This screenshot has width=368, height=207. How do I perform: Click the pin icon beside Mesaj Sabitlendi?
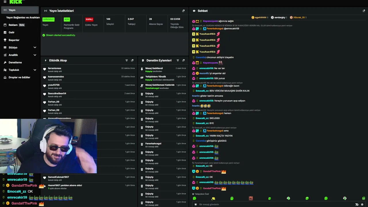pyautogui.click(x=142, y=69)
